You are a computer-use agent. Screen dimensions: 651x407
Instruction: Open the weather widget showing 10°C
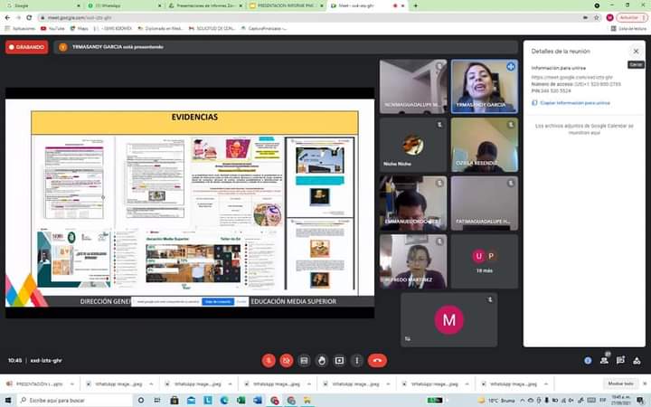[495, 400]
